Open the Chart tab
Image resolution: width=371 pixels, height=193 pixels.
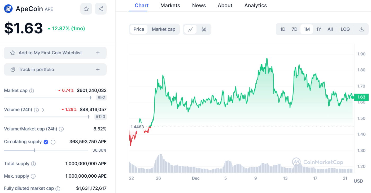(x=142, y=6)
